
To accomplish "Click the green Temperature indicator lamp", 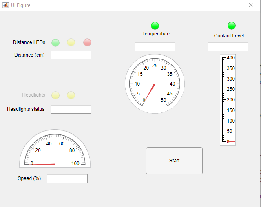I will (x=155, y=26).
